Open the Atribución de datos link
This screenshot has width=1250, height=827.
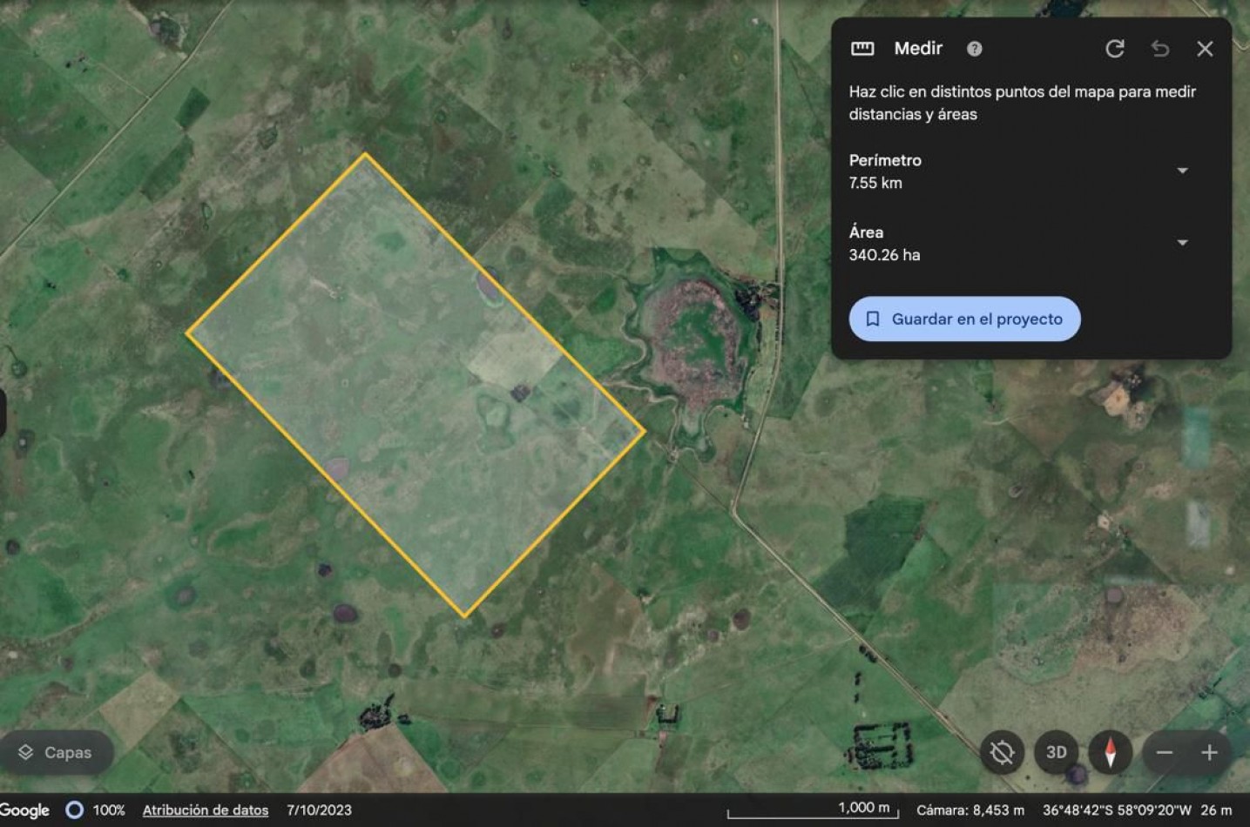tap(206, 810)
